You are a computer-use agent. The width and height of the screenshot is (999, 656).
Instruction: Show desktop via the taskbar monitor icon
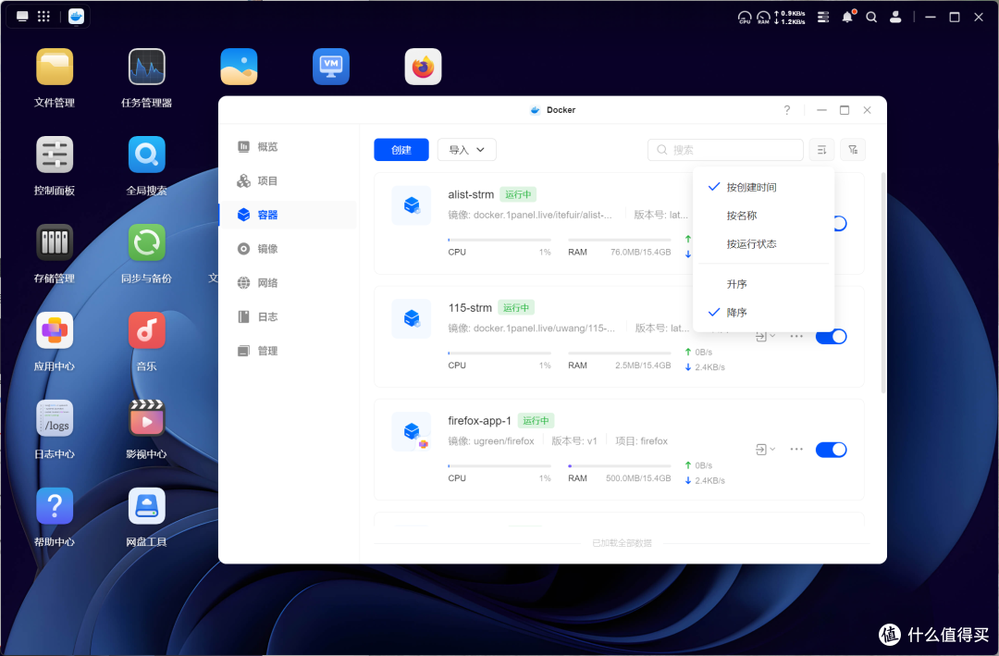pos(22,17)
